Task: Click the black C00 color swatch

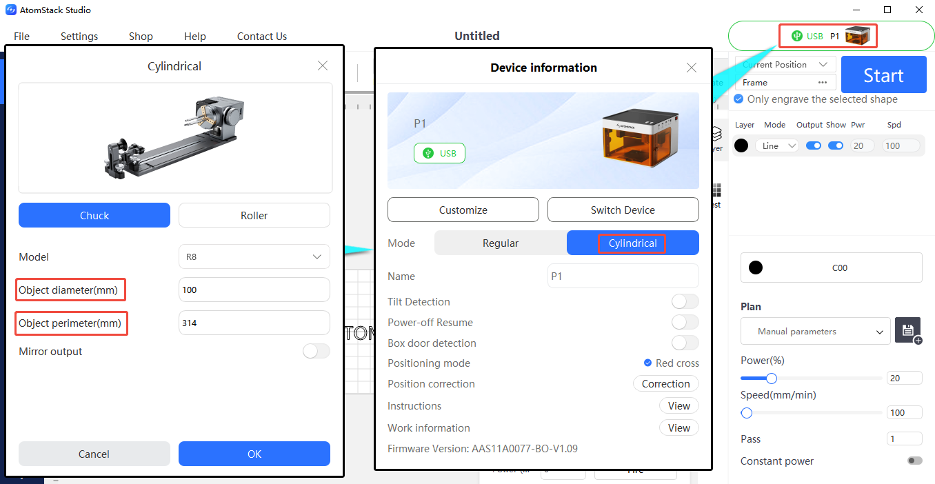Action: 756,268
